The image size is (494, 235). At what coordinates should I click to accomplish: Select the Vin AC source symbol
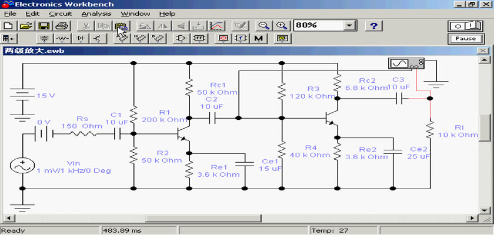22,165
